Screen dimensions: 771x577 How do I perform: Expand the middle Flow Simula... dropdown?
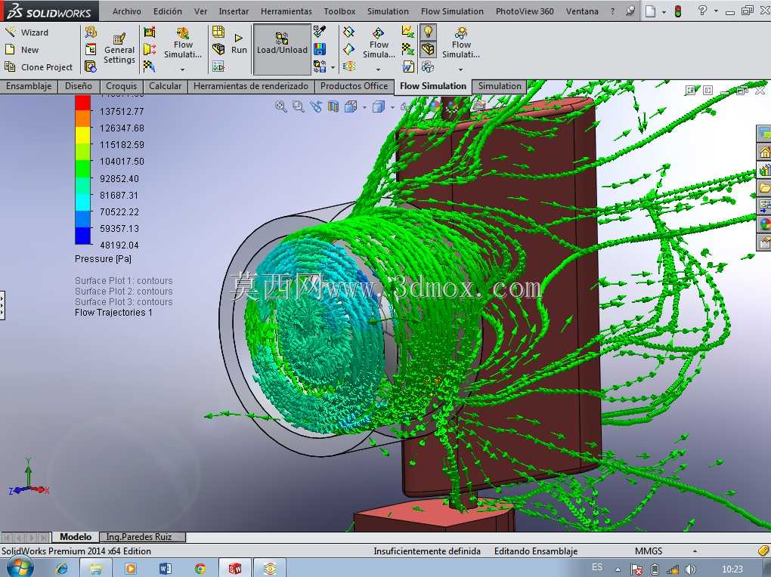[379, 69]
